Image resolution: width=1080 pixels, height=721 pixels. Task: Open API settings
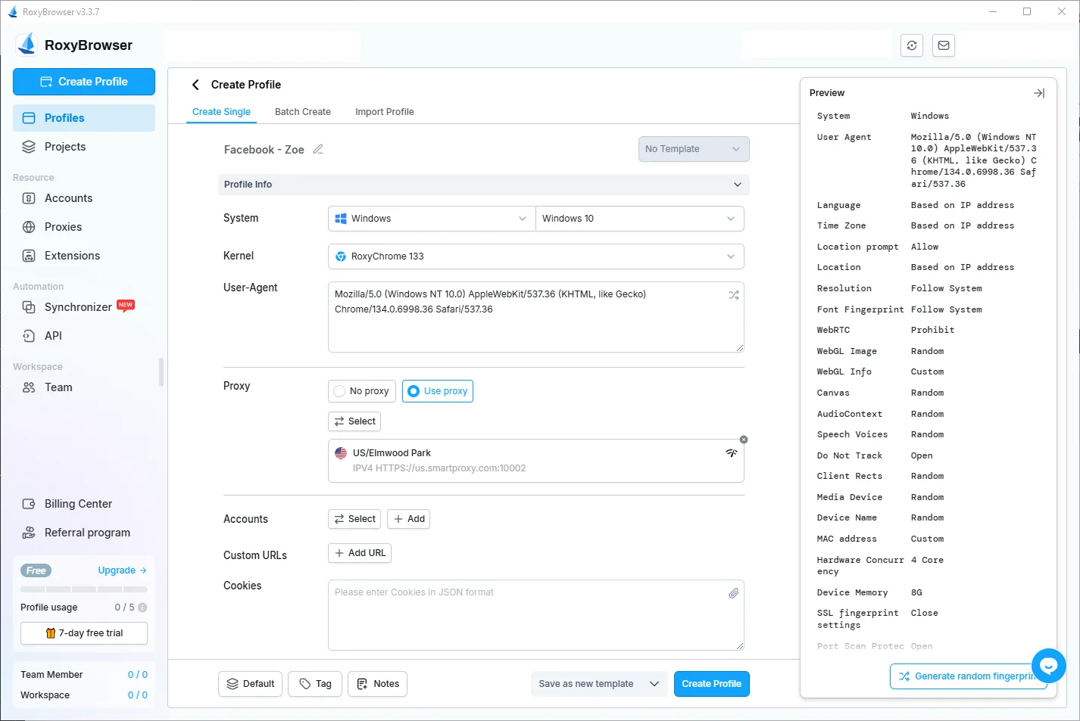pos(84,336)
